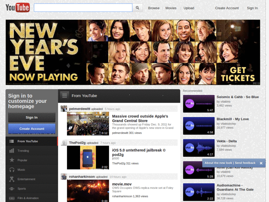The image size is (269, 202).
Task: Open the movie.mov video title
Action: tap(122, 184)
